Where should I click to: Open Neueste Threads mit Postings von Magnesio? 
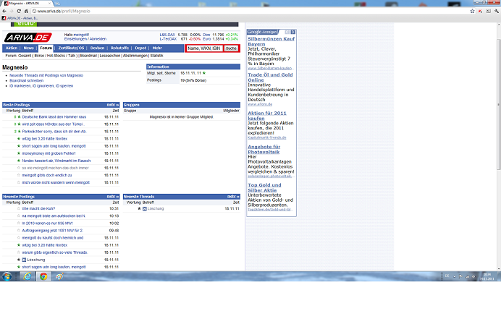(46, 75)
